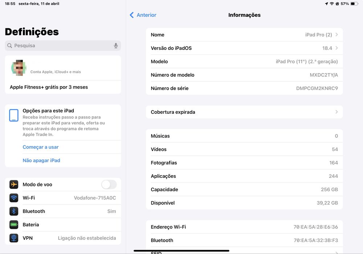Tap Não apagar iPad link

41,160
